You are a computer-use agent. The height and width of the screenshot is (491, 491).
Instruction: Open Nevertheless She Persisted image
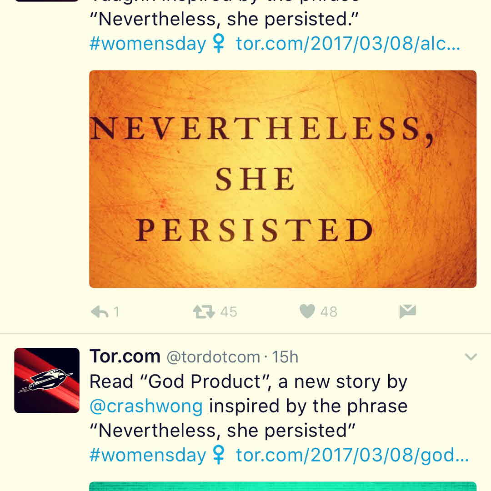tap(283, 179)
